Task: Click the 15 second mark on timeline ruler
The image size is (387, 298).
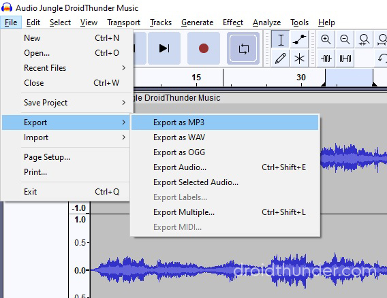Action: pos(196,78)
